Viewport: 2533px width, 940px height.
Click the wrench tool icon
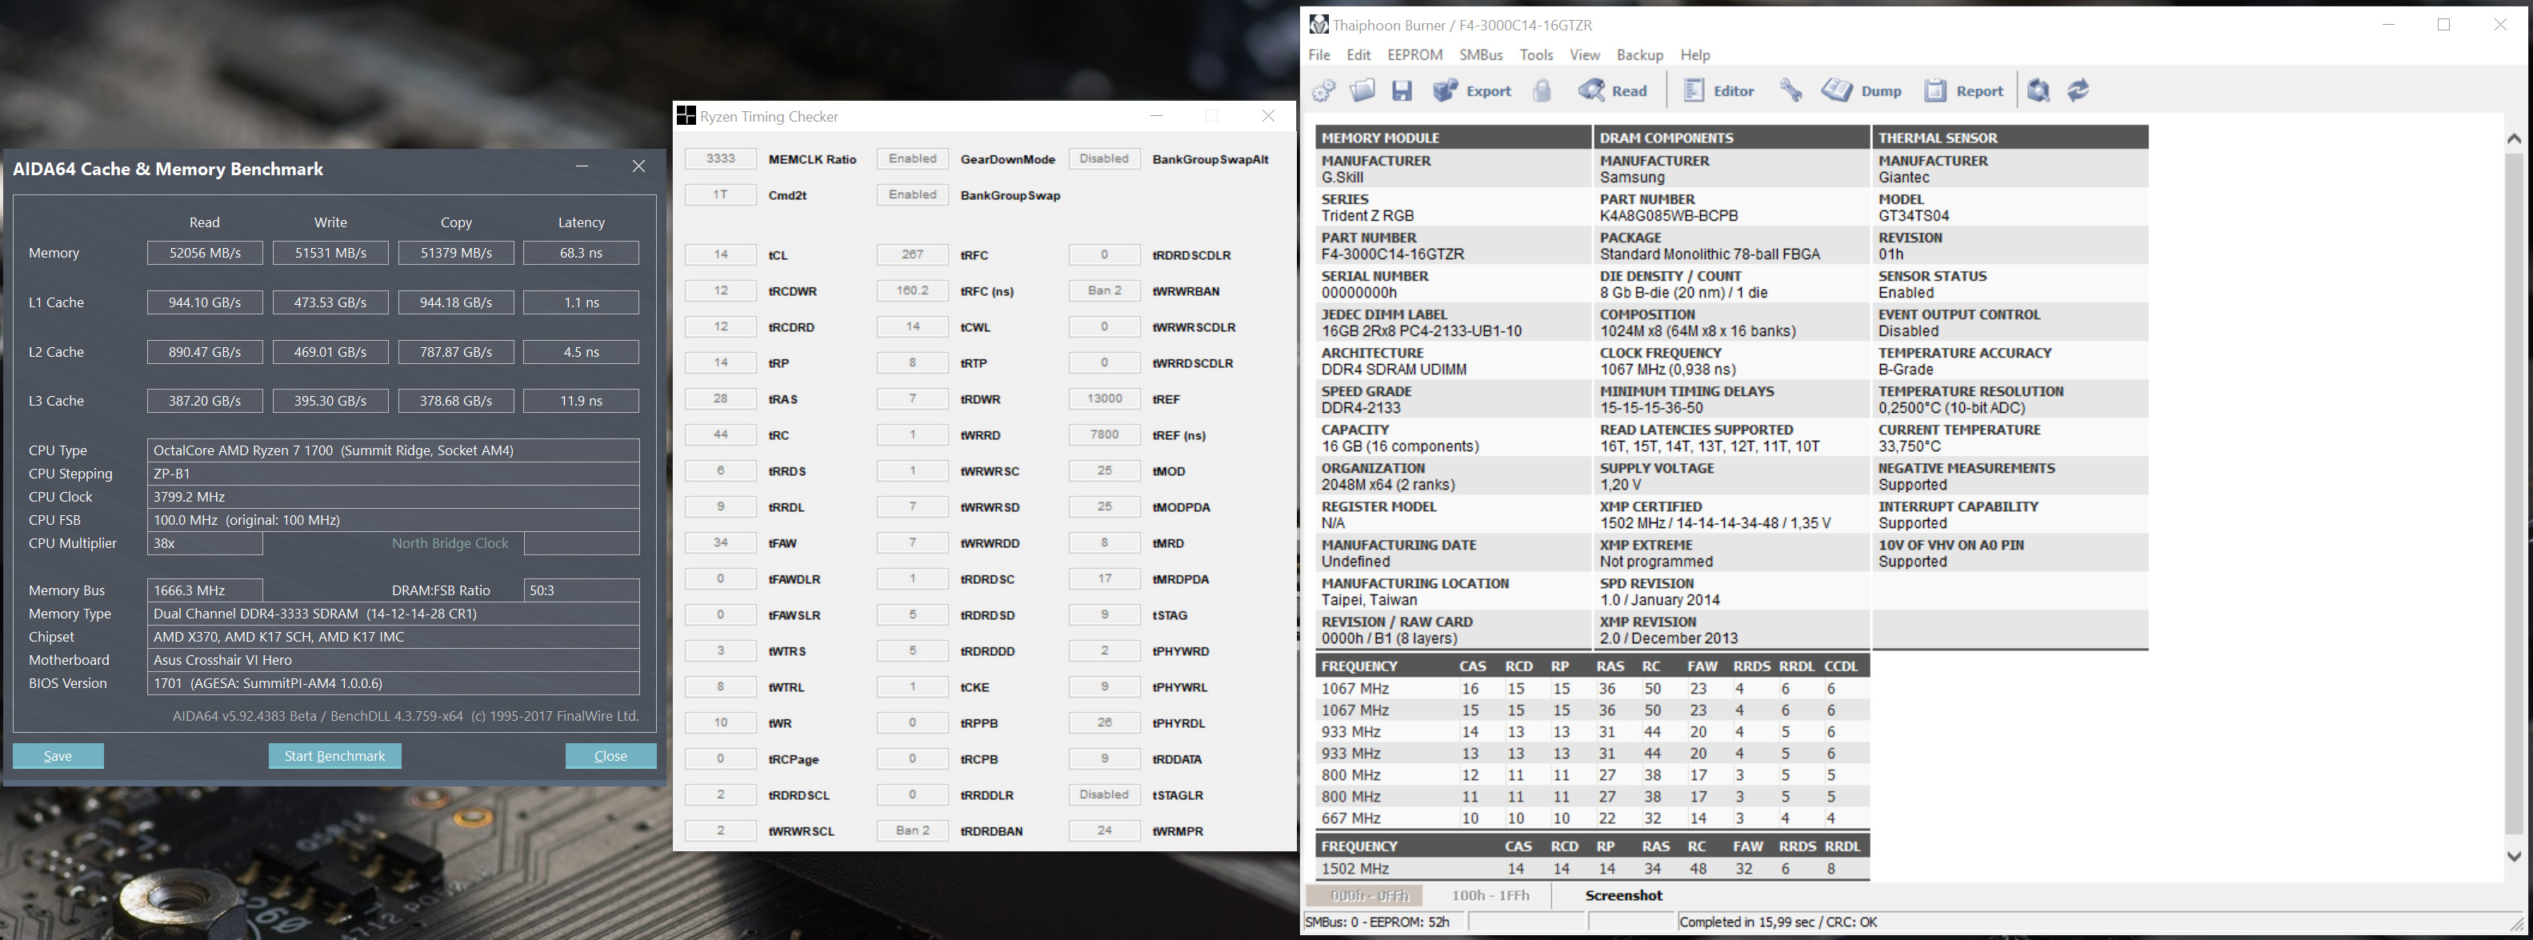pyautogui.click(x=1791, y=91)
